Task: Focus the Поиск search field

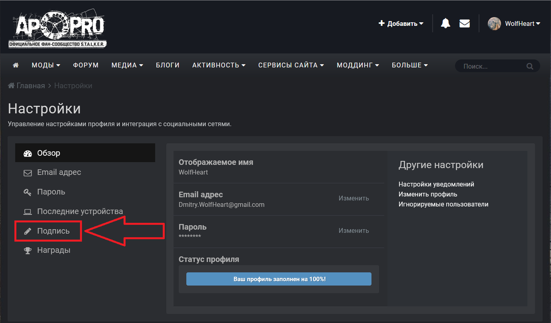Action: click(492, 67)
